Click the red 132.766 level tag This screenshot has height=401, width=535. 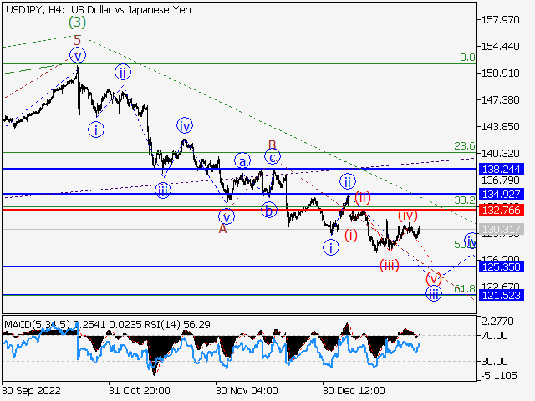pyautogui.click(x=502, y=210)
